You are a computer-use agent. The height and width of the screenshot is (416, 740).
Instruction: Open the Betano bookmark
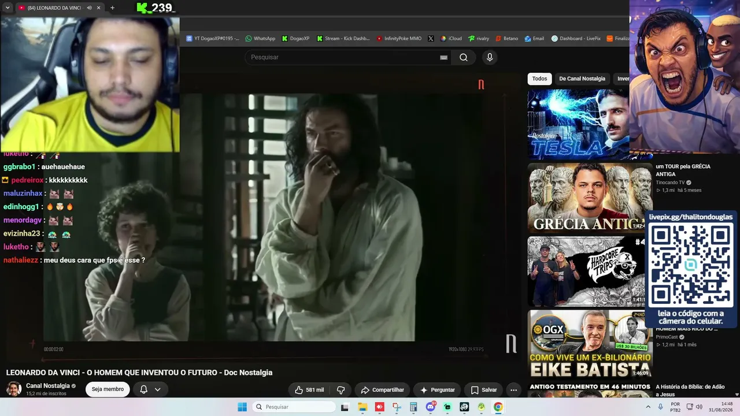coord(506,39)
